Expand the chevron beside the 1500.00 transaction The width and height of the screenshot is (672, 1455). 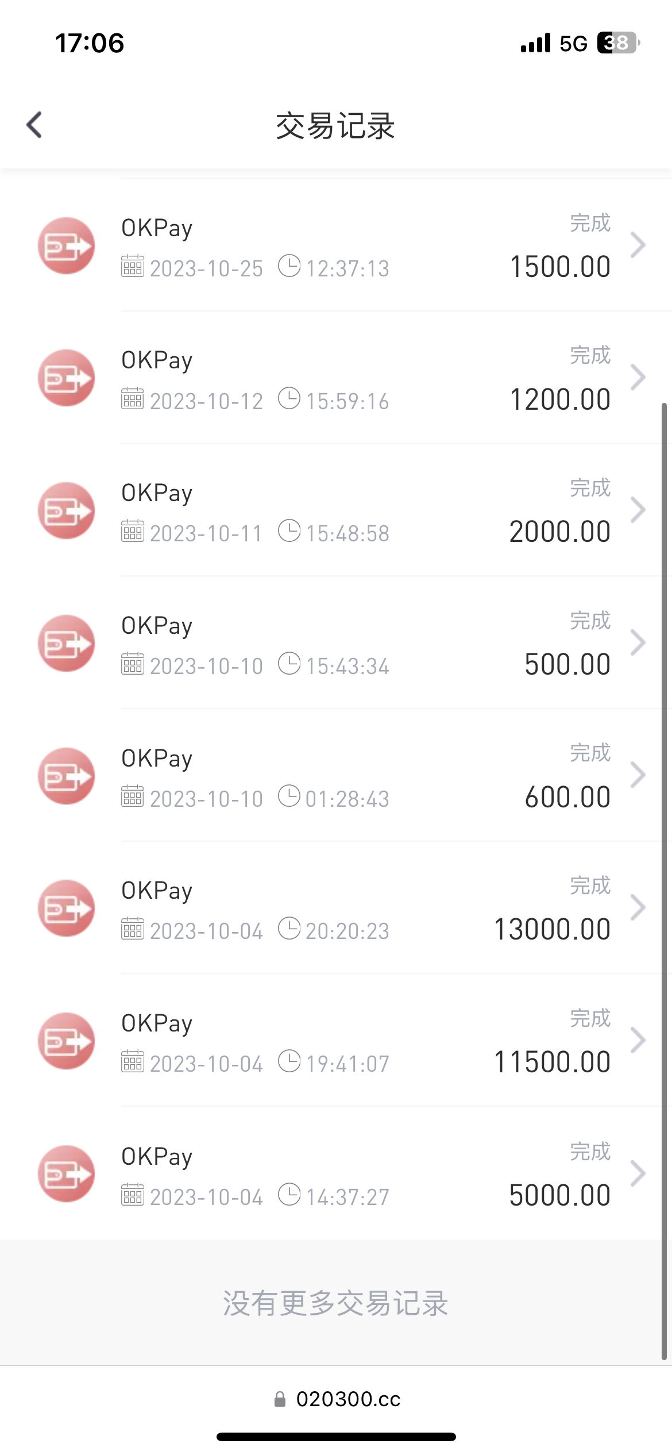point(638,245)
